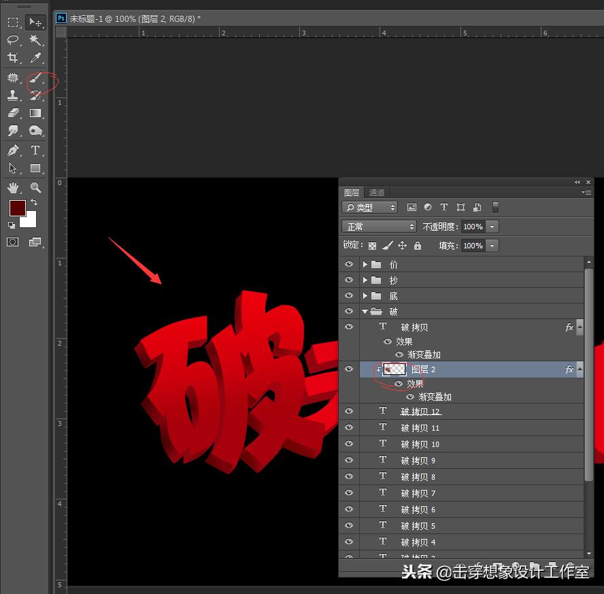Expand the 价 layer group

pyautogui.click(x=365, y=264)
